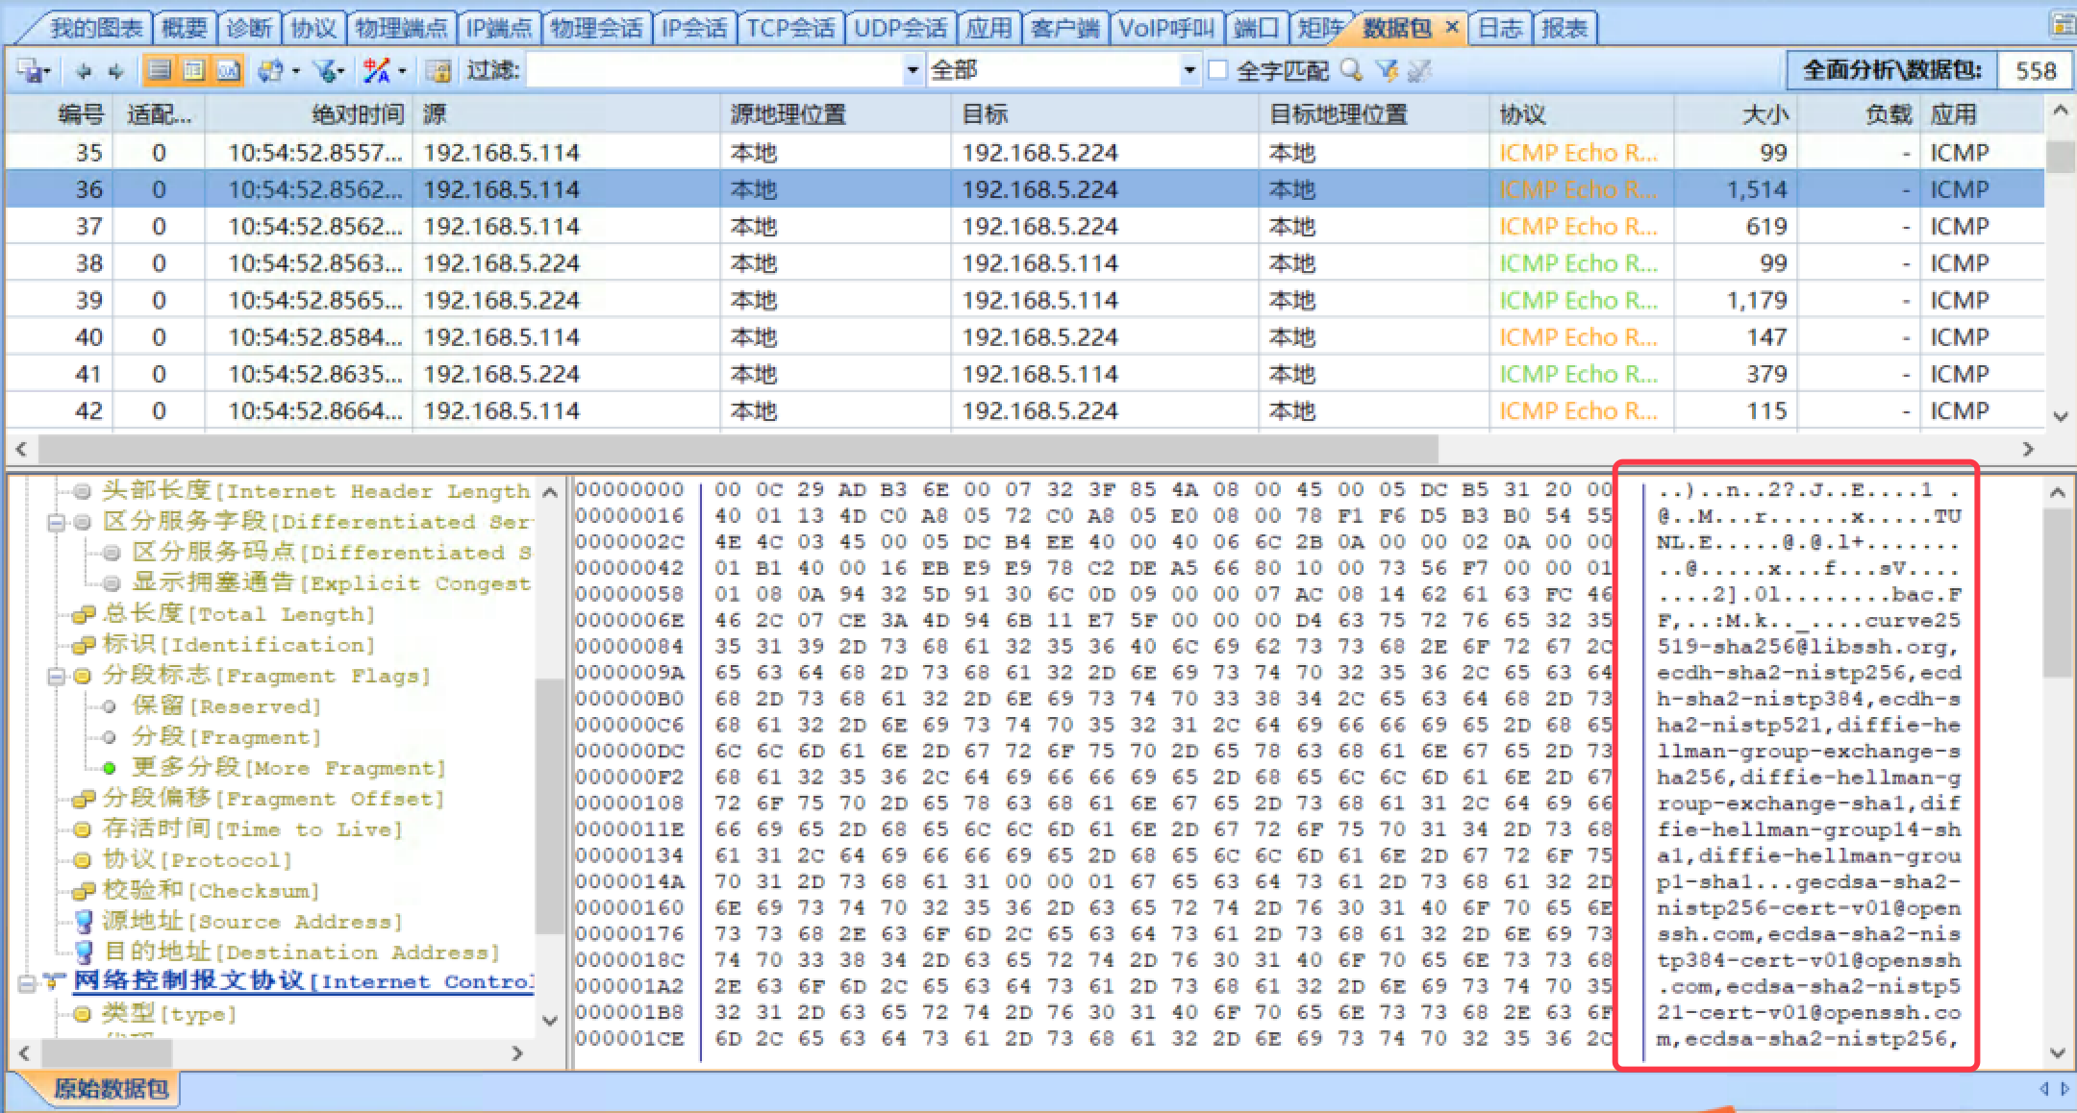
Task: Enable the 全字匹配 checkbox
Action: [x=1217, y=70]
